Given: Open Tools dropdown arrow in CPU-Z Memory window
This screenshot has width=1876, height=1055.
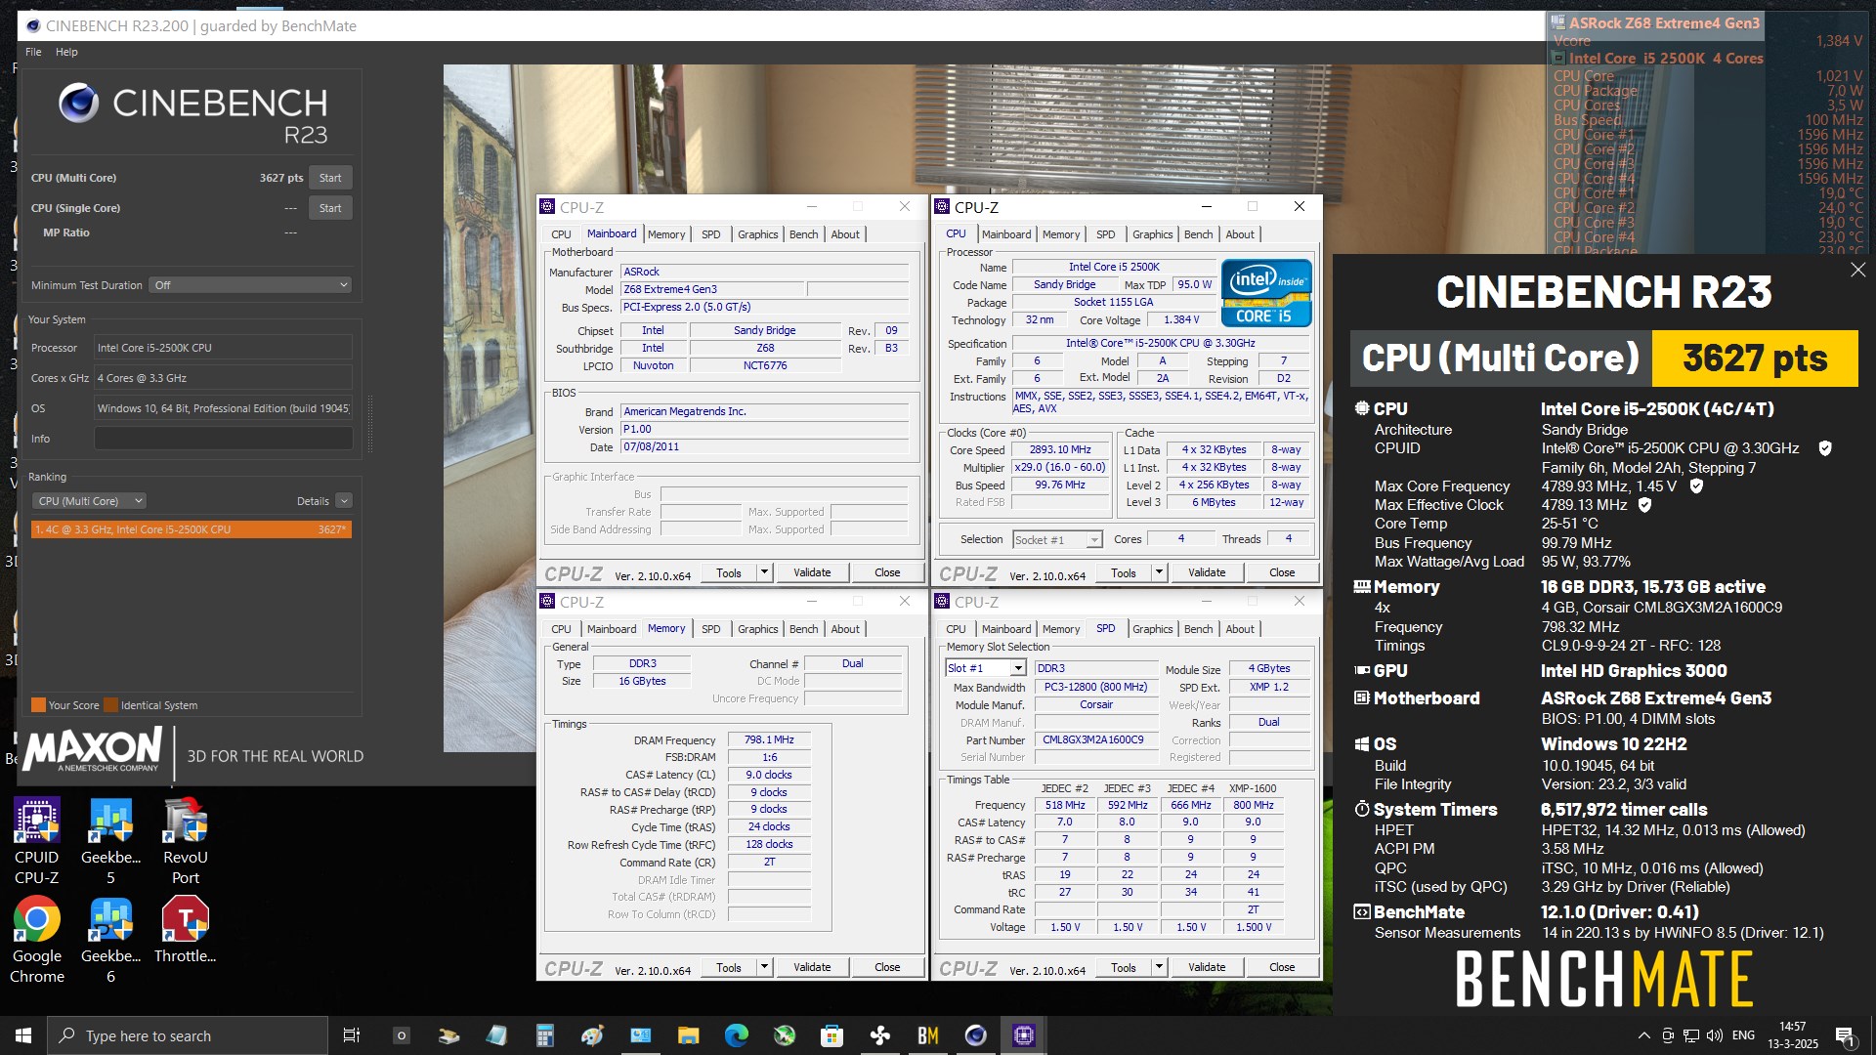Looking at the screenshot, I should coord(764,967).
